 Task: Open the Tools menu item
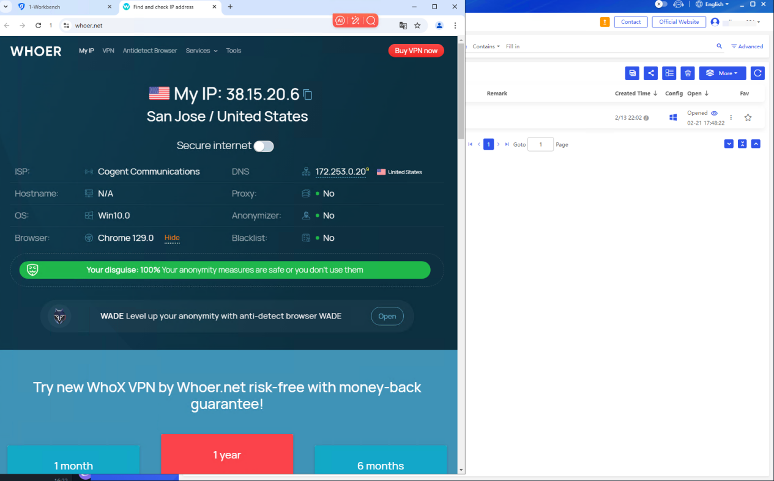(234, 51)
